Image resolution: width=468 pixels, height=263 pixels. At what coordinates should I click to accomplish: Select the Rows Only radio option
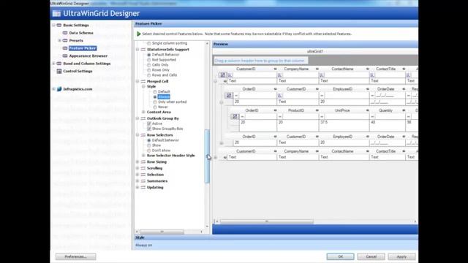pyautogui.click(x=149, y=70)
